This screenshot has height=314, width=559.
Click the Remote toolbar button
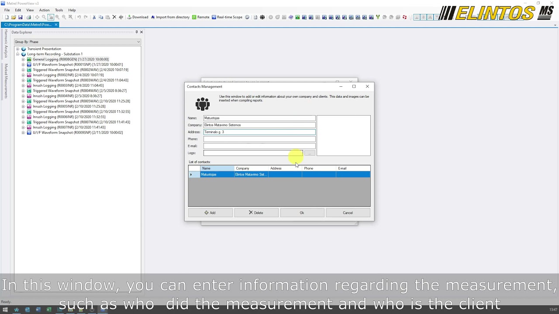[x=201, y=17]
